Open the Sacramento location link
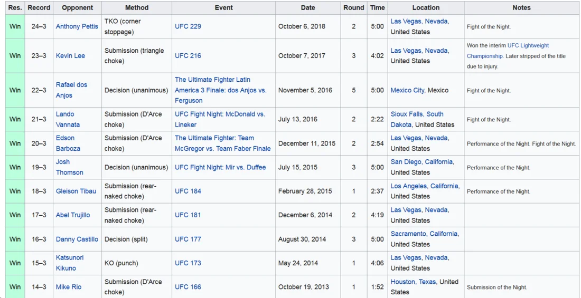Image resolution: width=581 pixels, height=298 pixels. pos(408,234)
